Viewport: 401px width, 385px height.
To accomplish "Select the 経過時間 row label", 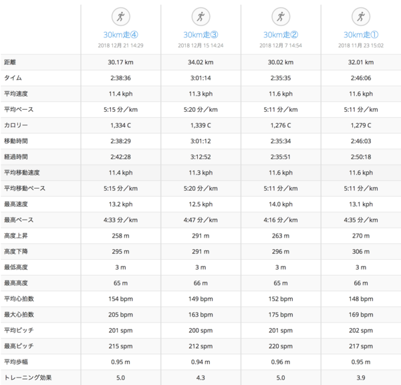I will tap(16, 157).
